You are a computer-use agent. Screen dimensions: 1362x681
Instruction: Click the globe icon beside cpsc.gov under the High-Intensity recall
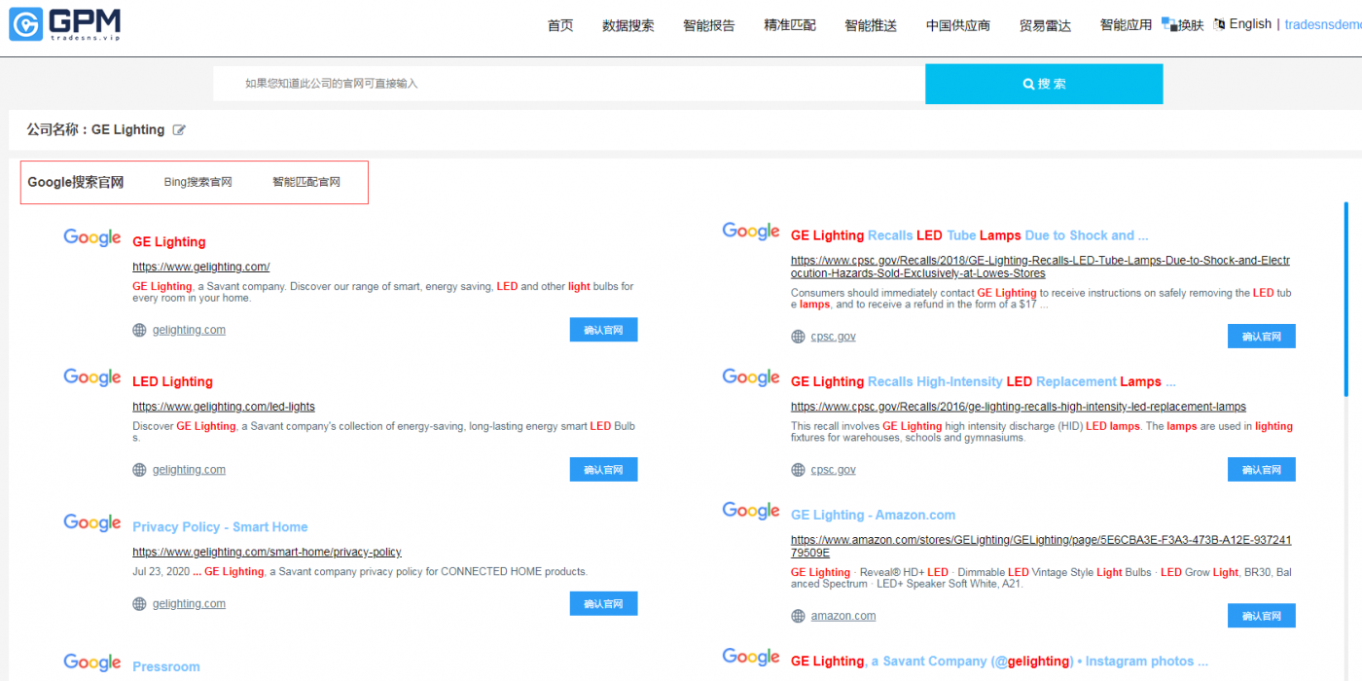798,470
